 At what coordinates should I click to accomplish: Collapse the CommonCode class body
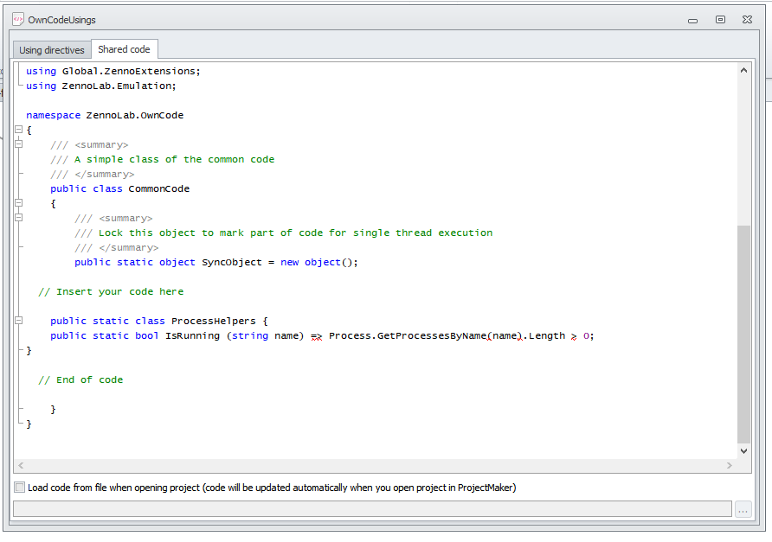pyautogui.click(x=19, y=202)
